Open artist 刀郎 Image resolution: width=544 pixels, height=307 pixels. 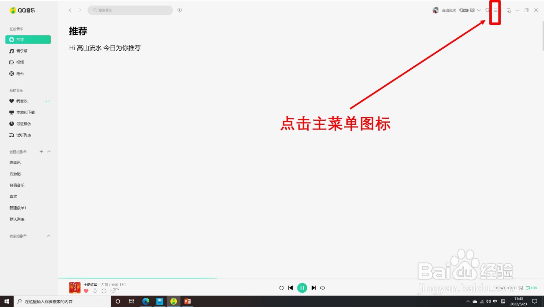pos(104,285)
